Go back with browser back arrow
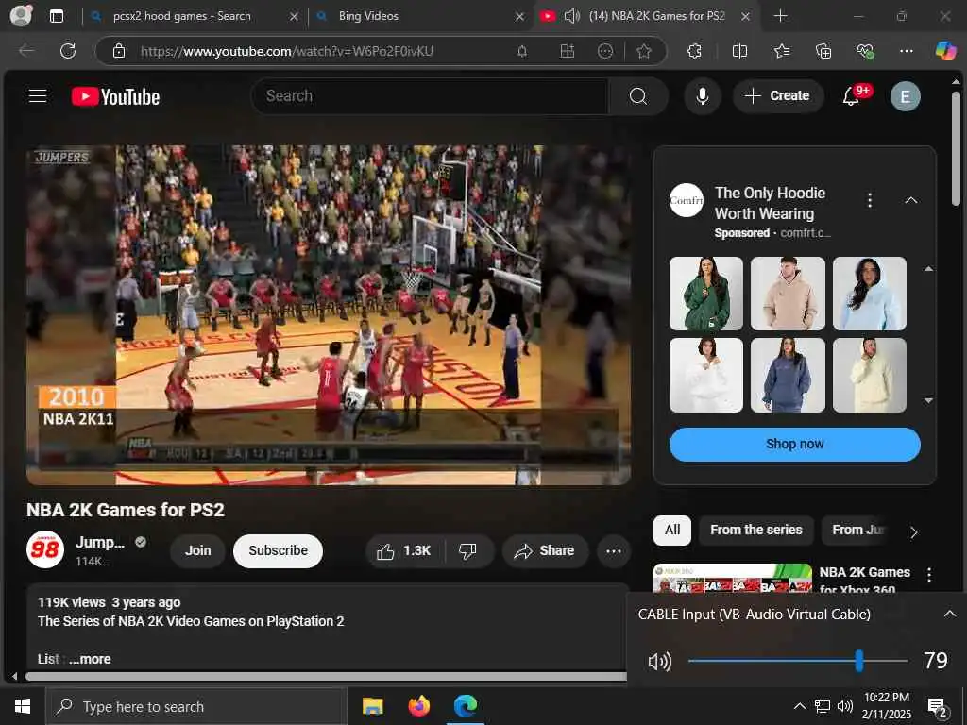This screenshot has height=725, width=967. tap(26, 51)
